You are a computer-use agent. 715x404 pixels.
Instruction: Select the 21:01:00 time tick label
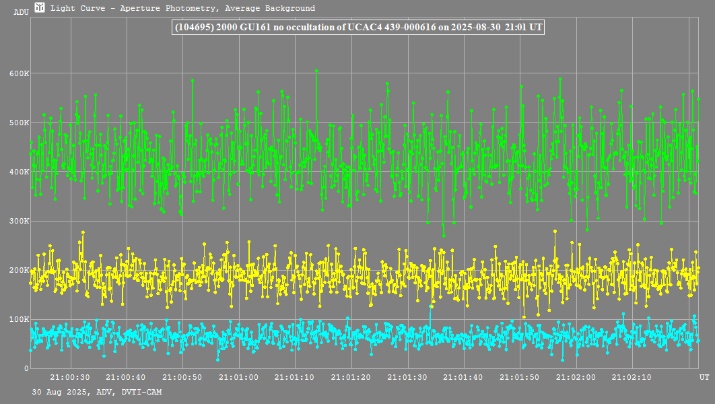pyautogui.click(x=239, y=377)
